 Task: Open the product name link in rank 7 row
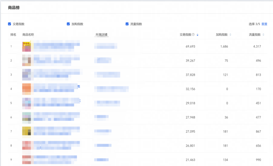57,131
